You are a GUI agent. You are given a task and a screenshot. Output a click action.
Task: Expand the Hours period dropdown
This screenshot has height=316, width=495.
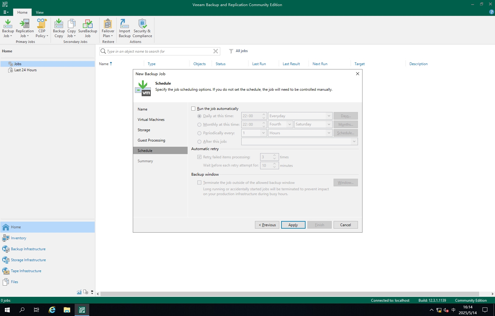coord(300,133)
